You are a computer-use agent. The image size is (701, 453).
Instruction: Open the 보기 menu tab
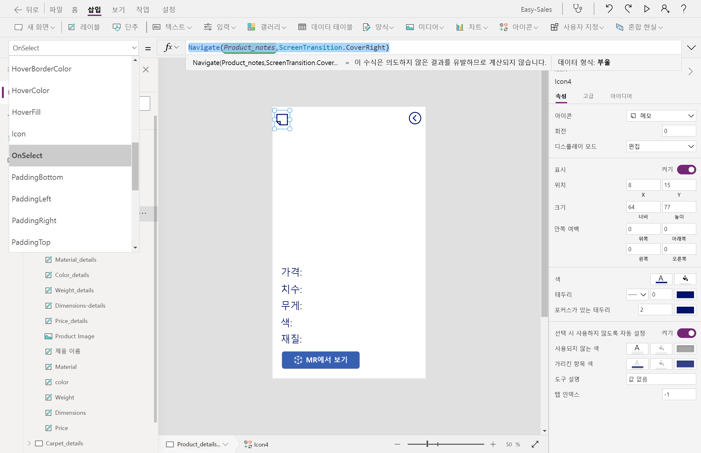click(x=118, y=10)
